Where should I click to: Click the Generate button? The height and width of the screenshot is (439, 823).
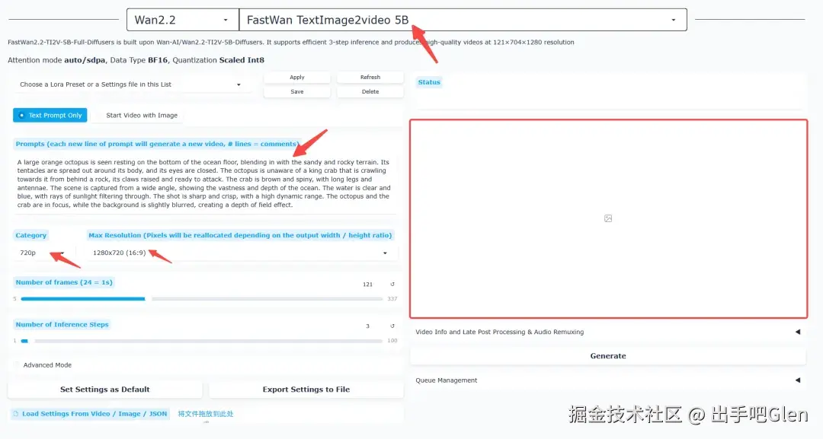click(x=608, y=356)
